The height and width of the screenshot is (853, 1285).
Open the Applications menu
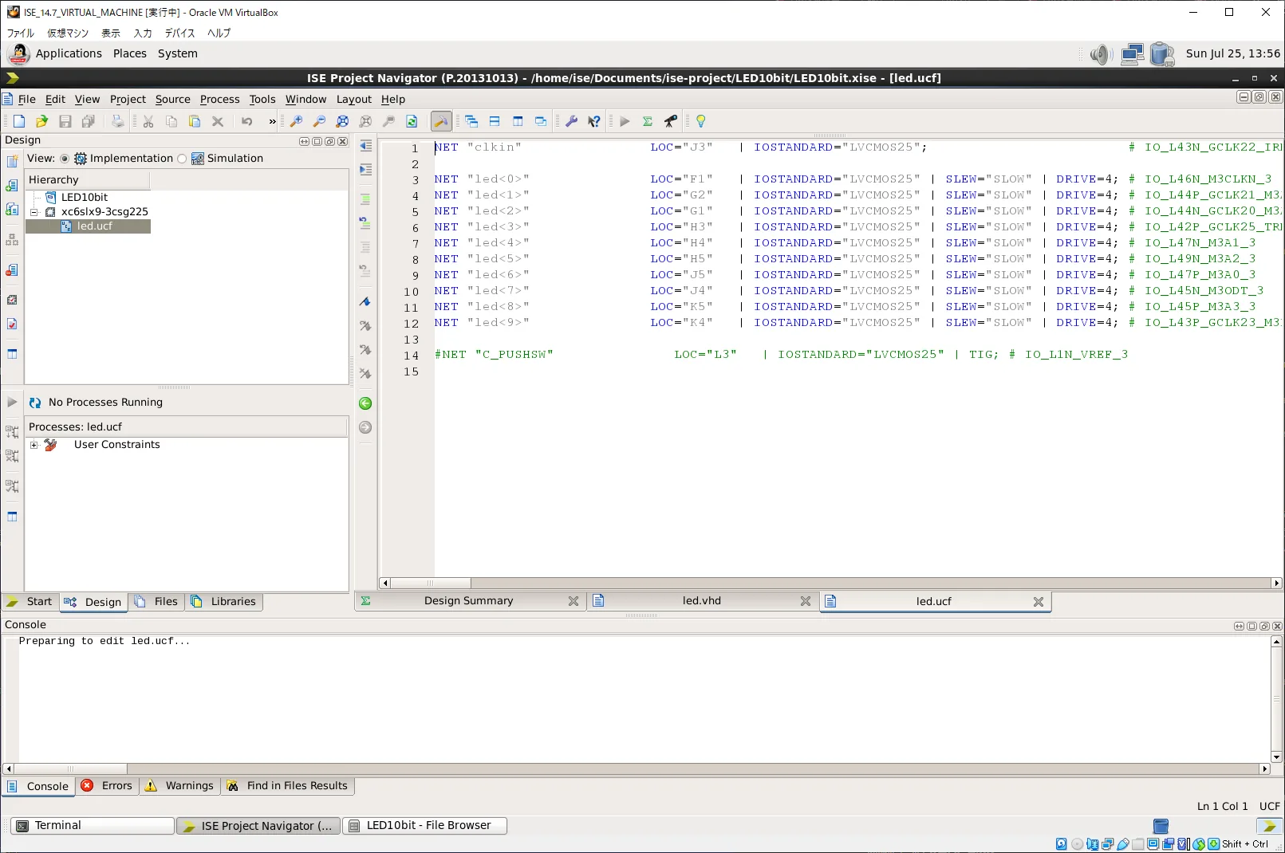pyautogui.click(x=69, y=53)
